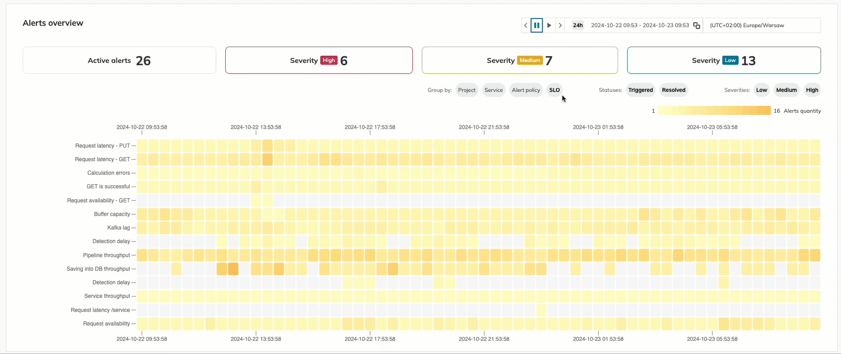Group alerts by Project
This screenshot has width=841, height=354.
pyautogui.click(x=467, y=90)
